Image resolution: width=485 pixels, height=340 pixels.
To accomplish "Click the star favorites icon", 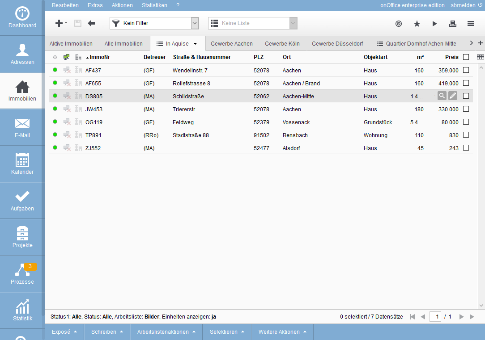I will pos(417,24).
